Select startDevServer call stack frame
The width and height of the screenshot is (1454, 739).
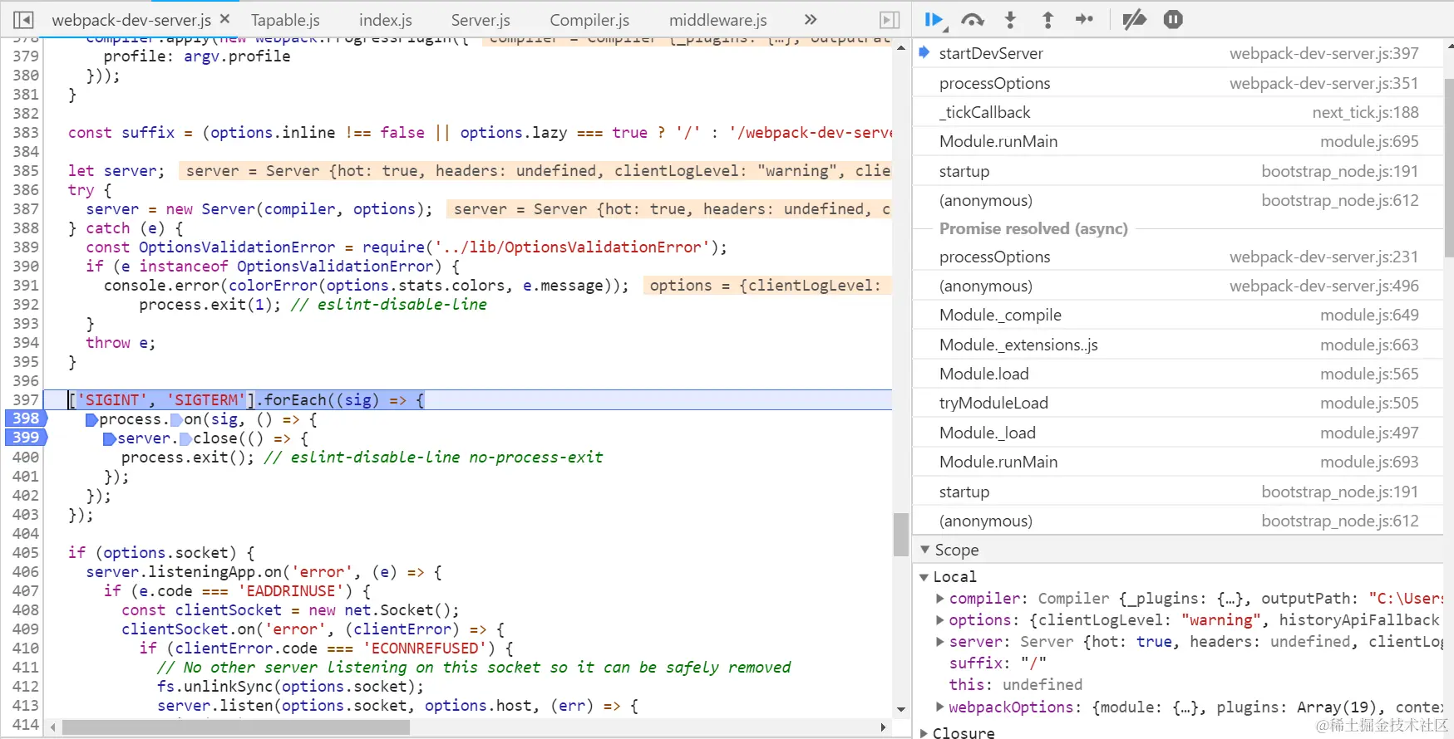tap(1178, 53)
